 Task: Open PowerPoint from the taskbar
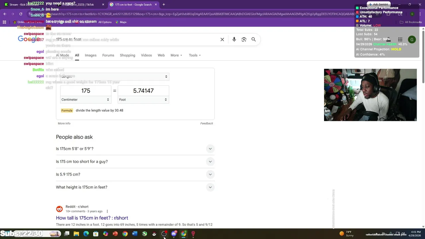115,234
